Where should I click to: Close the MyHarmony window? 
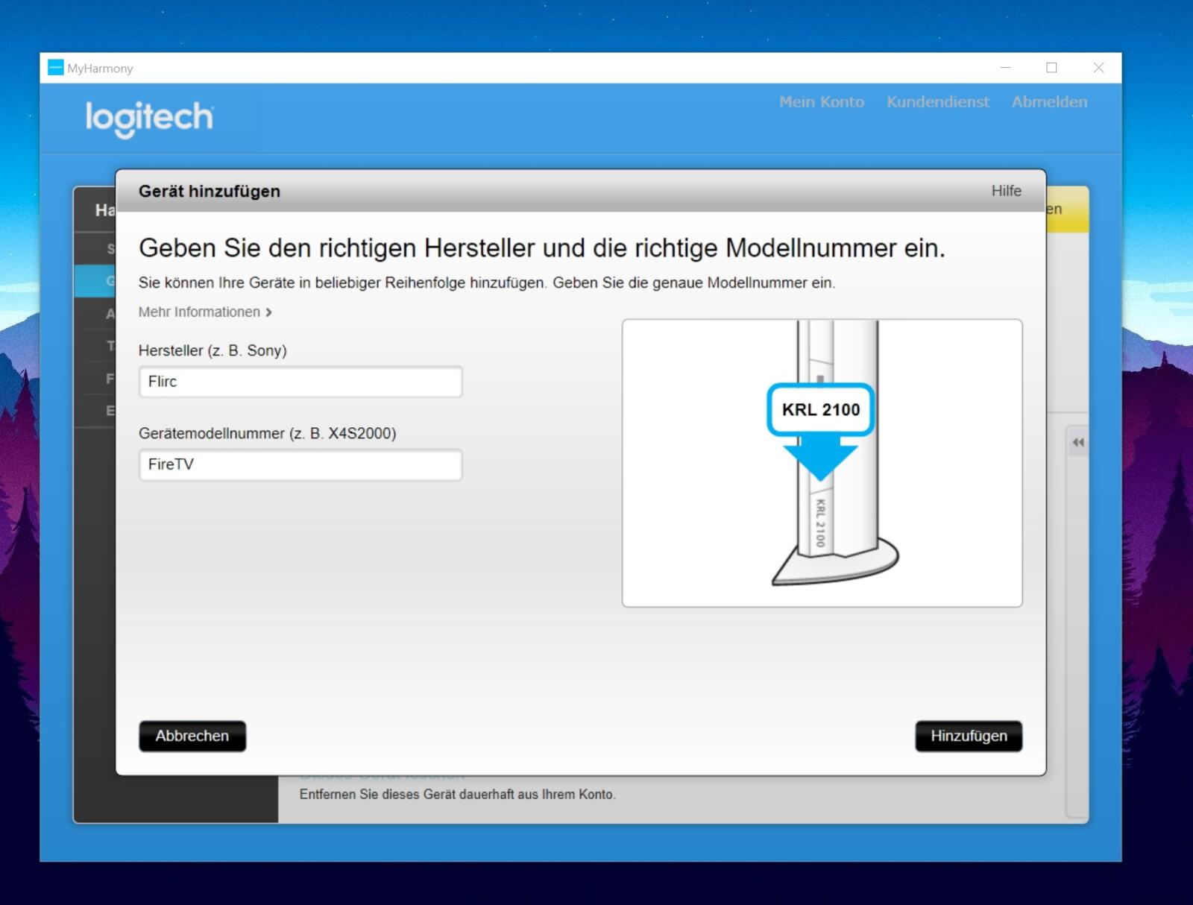pos(1098,68)
